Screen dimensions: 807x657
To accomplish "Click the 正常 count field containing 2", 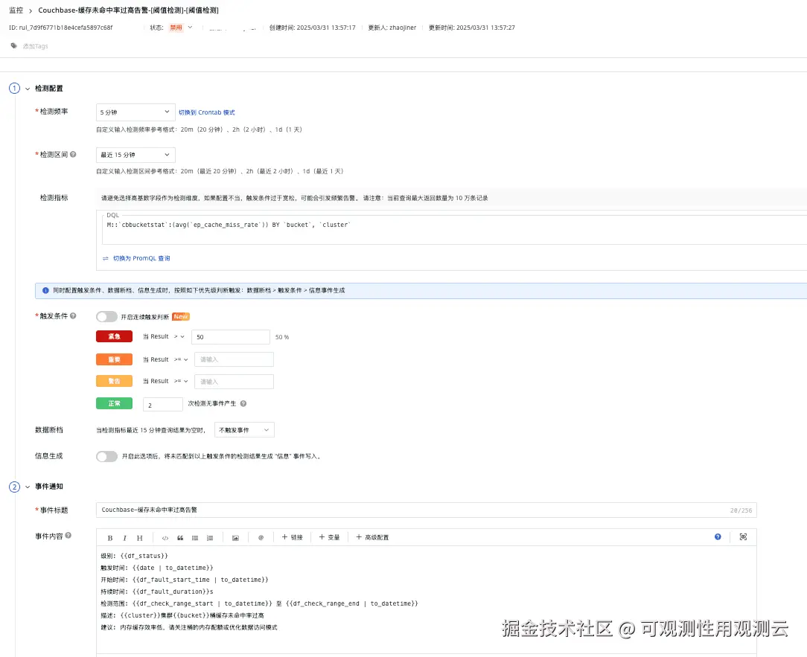I will [162, 405].
